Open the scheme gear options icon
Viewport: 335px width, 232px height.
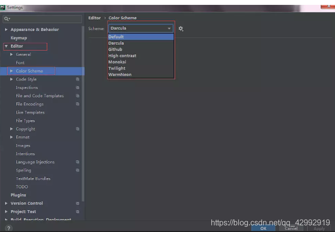coord(181,29)
